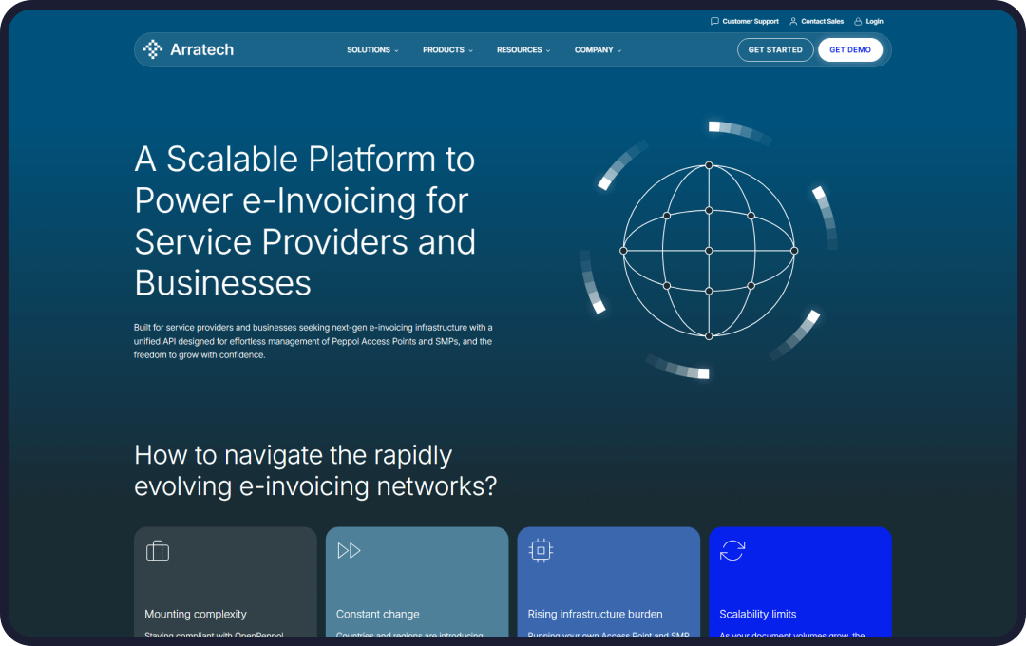The width and height of the screenshot is (1026, 646).
Task: Click the chip icon on Rising infrastructure burden card
Action: point(541,550)
